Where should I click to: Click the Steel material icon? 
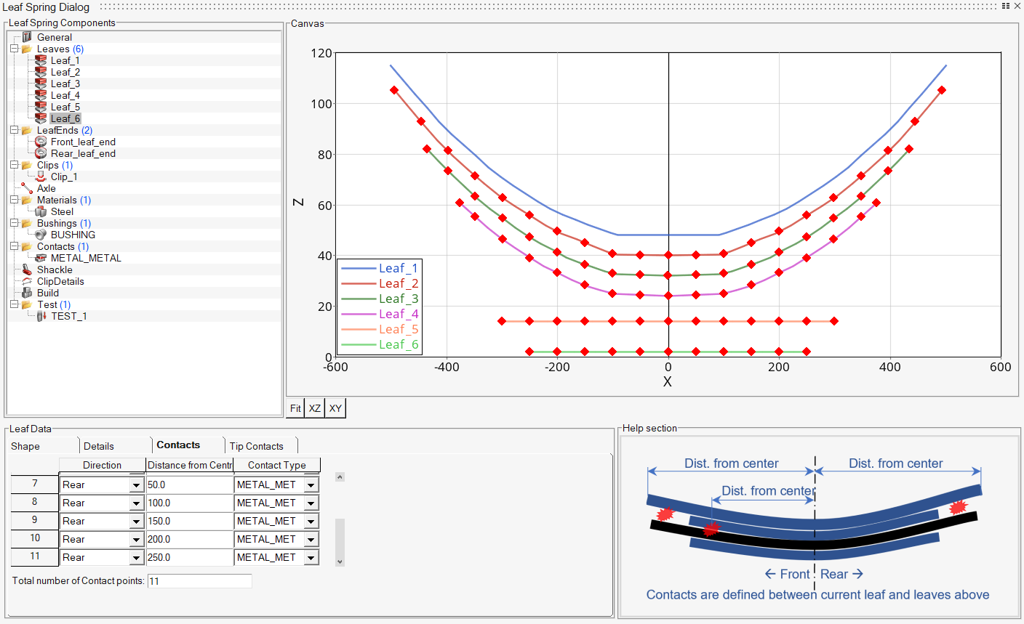(x=39, y=211)
